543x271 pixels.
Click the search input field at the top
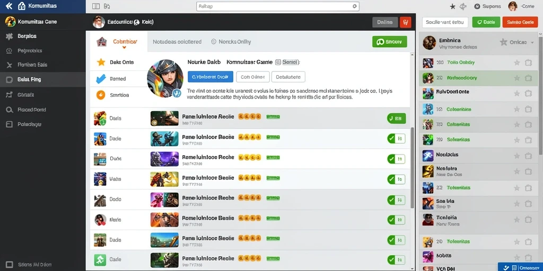pyautogui.click(x=278, y=6)
